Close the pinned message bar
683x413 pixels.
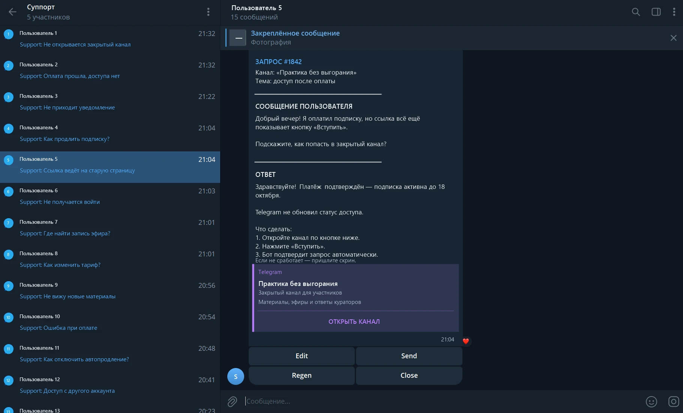pos(674,38)
